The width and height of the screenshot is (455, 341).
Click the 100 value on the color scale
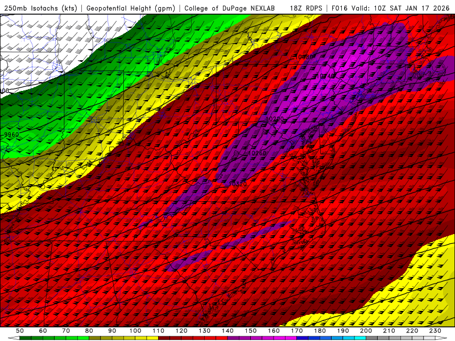[x=135, y=331]
